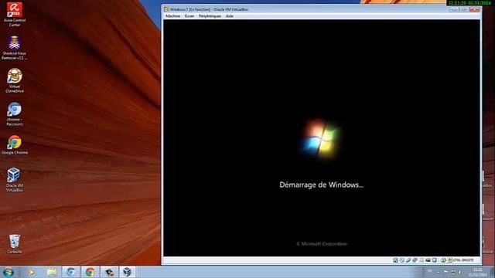This screenshot has width=495, height=278.
Task: Select the Oracle VM VirtualBox desktop icon
Action: click(x=14, y=180)
